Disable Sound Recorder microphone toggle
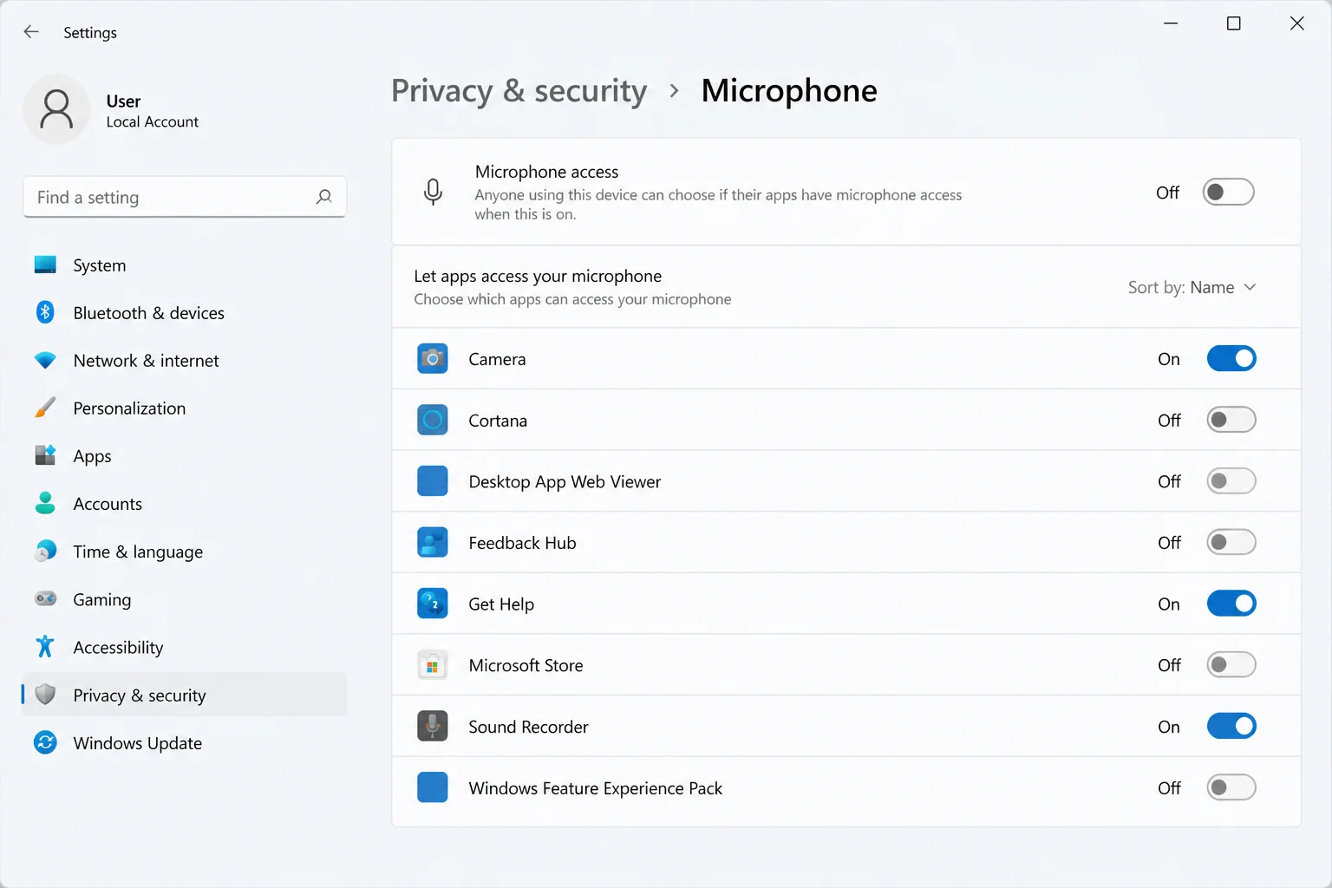 click(1231, 726)
